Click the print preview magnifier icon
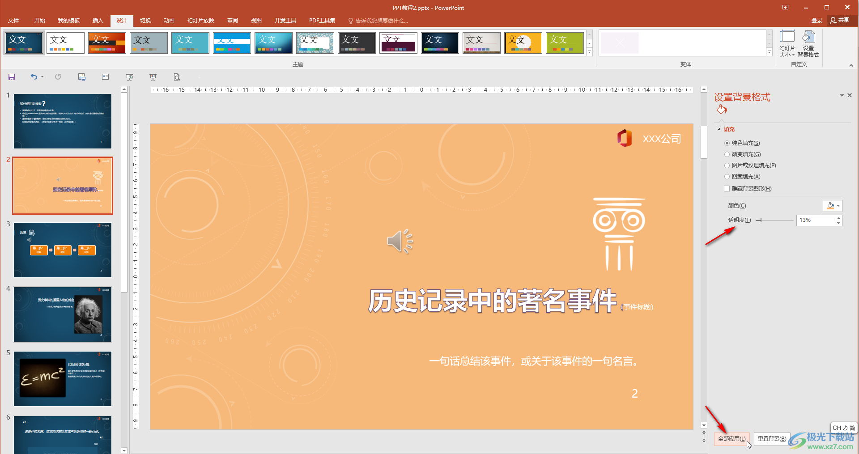 click(177, 77)
